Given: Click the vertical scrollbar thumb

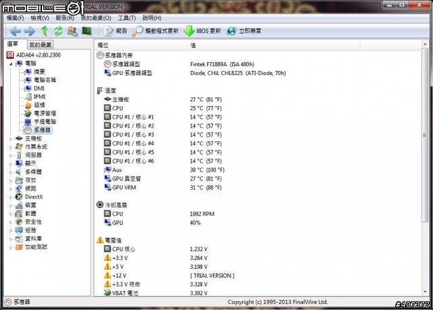Looking at the screenshot, I should (x=425, y=135).
